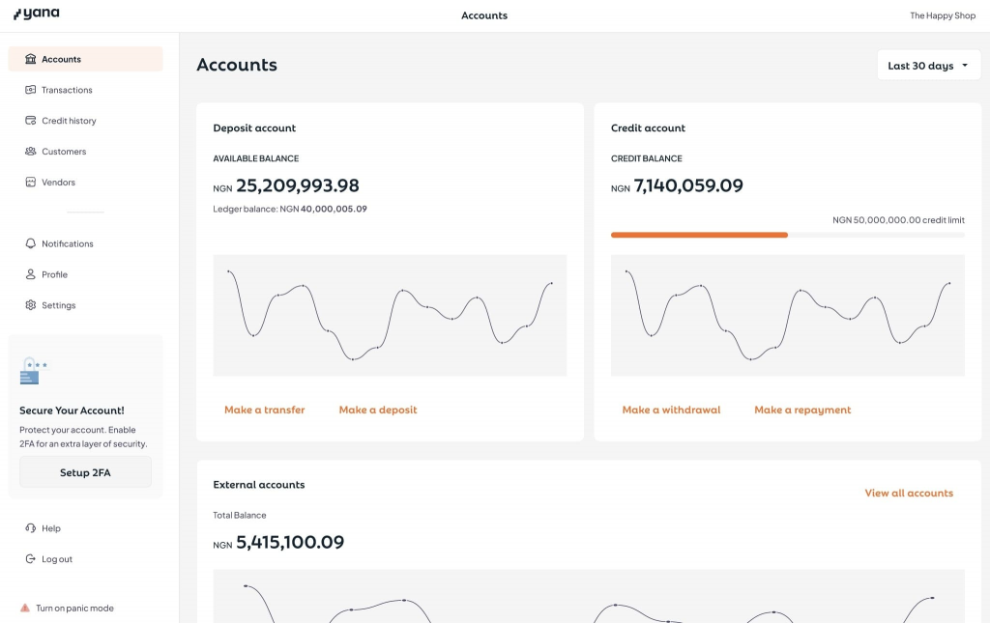Screen dimensions: 990x623
Task: Click the Help headset icon
Action: coord(31,528)
